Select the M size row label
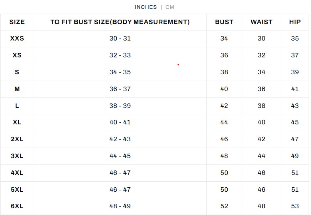This screenshot has height=215, width=311. click(x=17, y=89)
